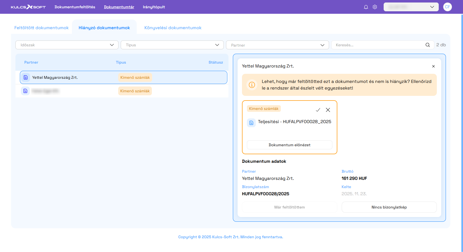
Task: Reject match with X icon in card
Action: 328,110
